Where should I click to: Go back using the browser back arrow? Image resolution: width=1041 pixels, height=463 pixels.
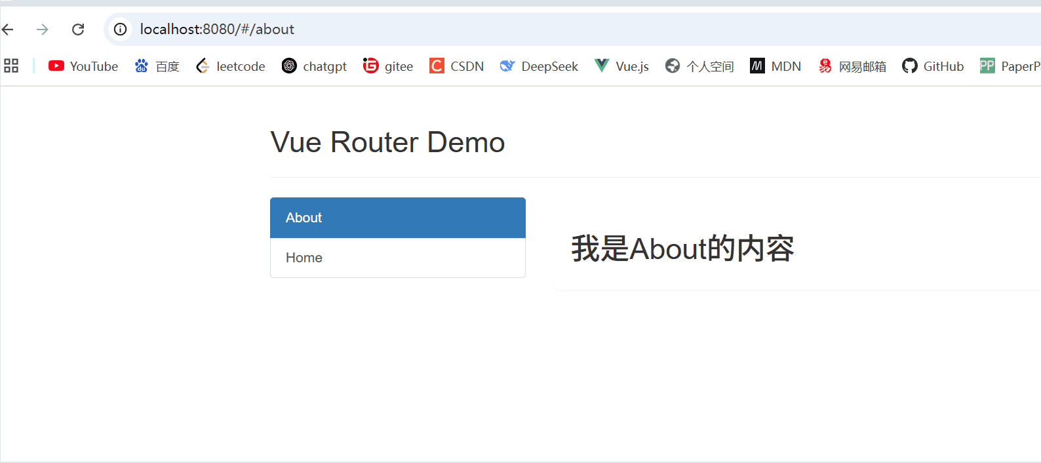[x=8, y=30]
